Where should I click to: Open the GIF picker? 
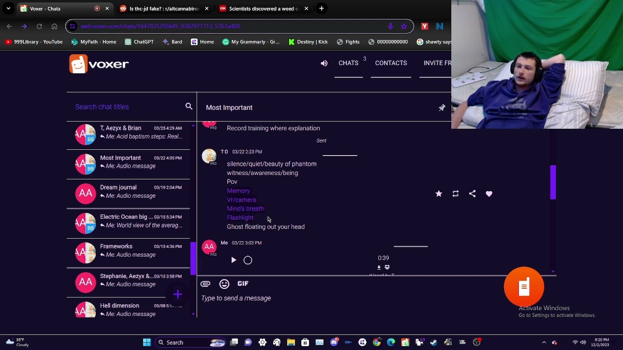pos(243,283)
